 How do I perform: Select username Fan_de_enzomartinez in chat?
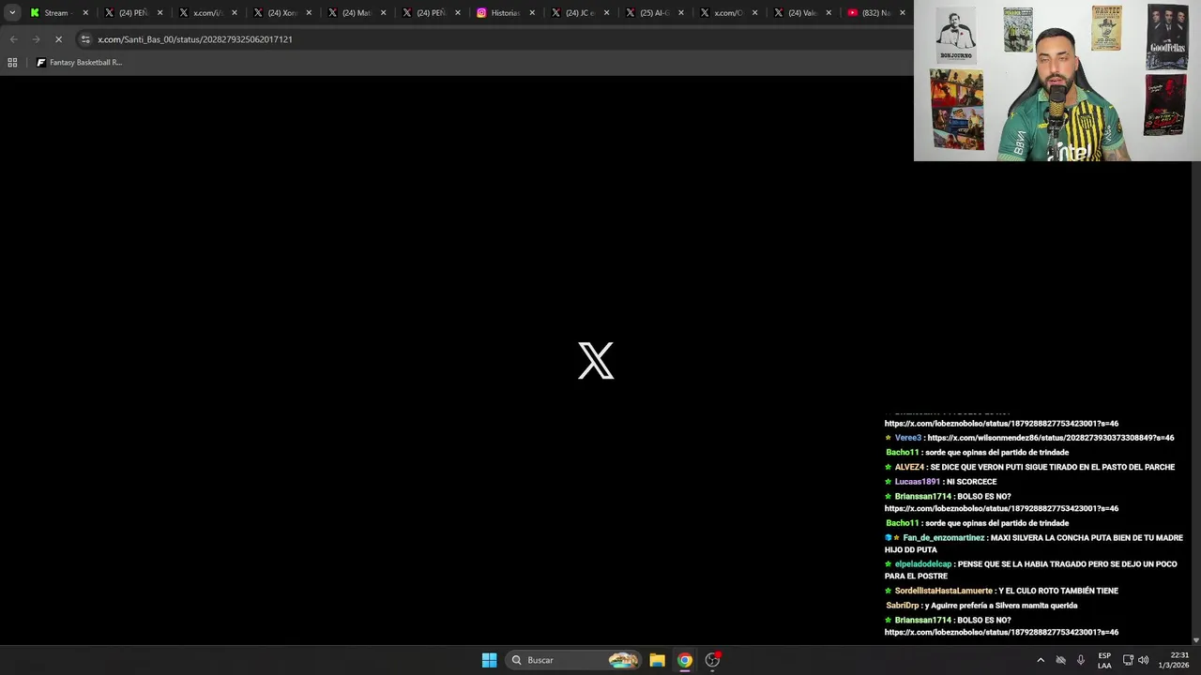[x=943, y=538]
